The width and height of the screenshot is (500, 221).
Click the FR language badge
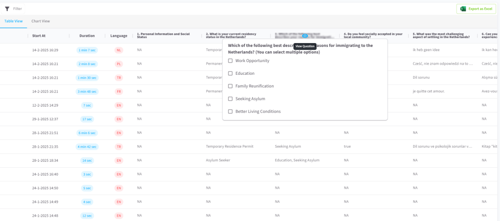coord(119,91)
